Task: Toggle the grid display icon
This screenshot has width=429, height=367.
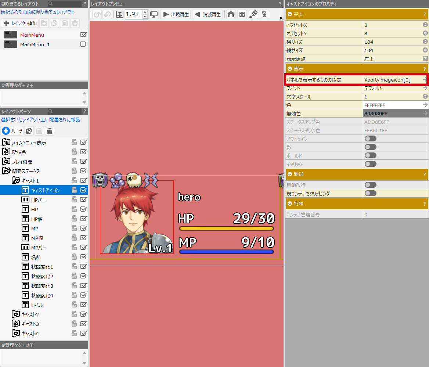Action: click(x=242, y=14)
